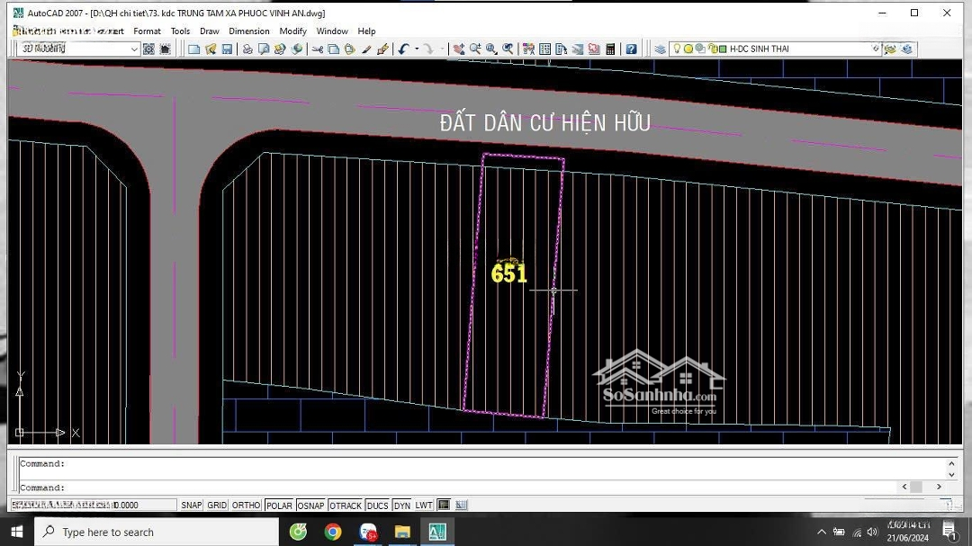Toggle OSNAP in the status bar

click(310, 506)
